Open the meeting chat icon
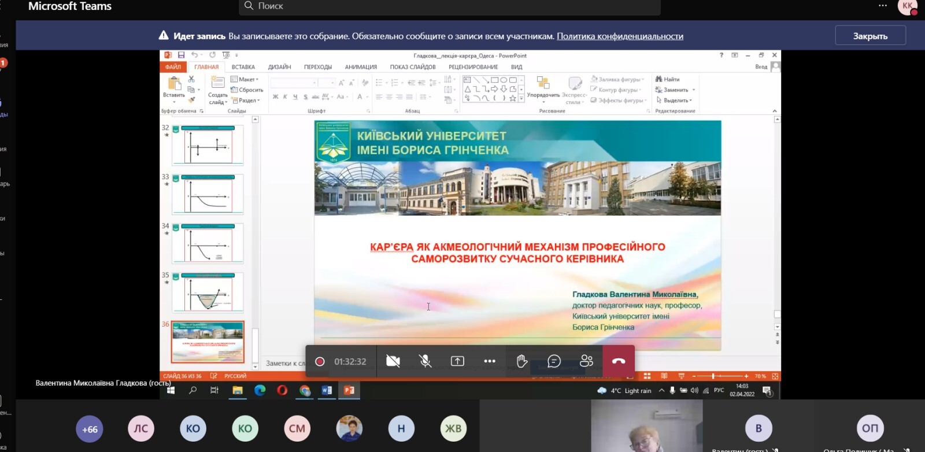This screenshot has width=925, height=452. click(554, 361)
